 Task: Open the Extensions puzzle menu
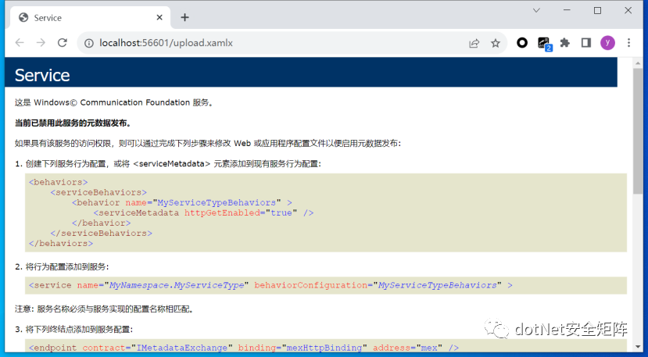pyautogui.click(x=565, y=42)
